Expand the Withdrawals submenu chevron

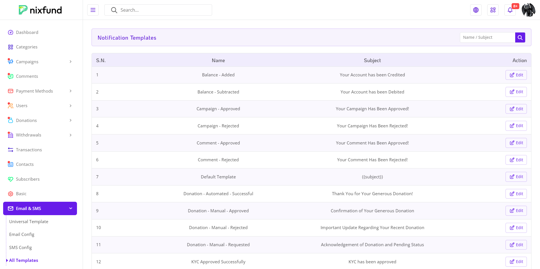70,135
